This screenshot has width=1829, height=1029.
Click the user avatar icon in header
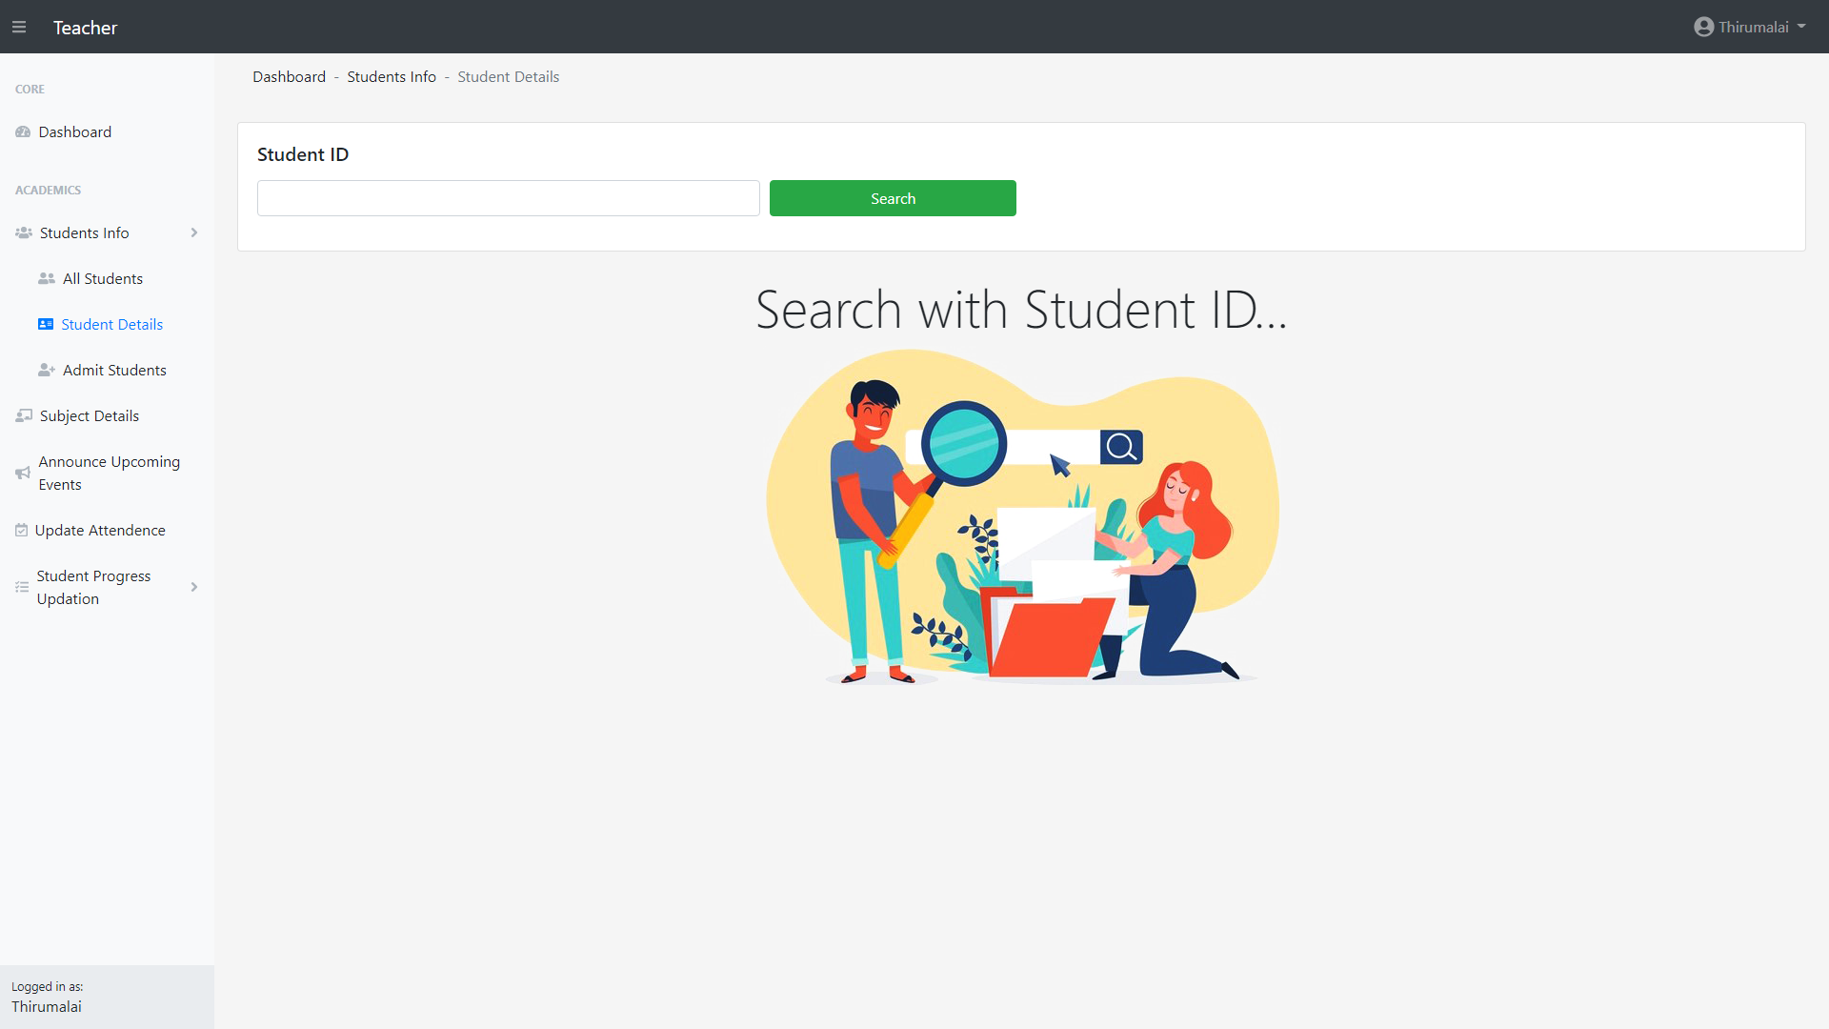[x=1703, y=28]
